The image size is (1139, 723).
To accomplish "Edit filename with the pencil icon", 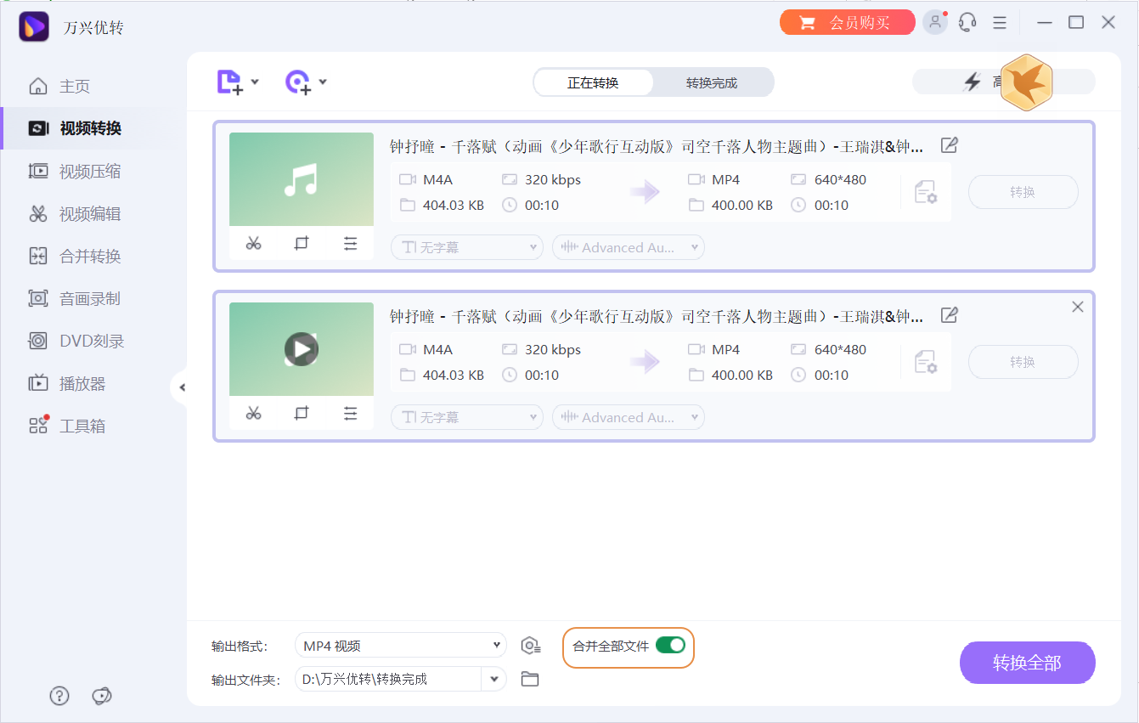I will pos(949,145).
